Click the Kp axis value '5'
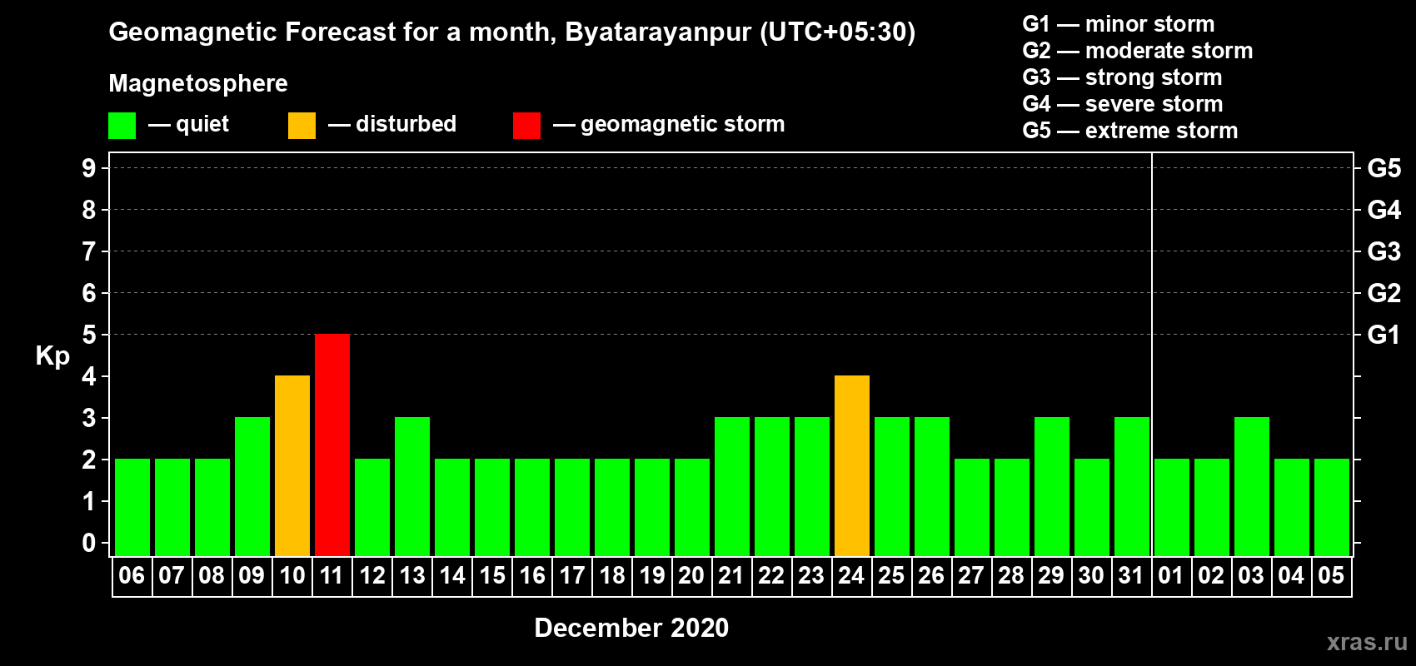This screenshot has width=1416, height=666. [89, 335]
